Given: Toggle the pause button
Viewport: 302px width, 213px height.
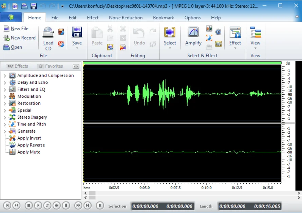Looking at the screenshot, I should (x=66, y=206).
